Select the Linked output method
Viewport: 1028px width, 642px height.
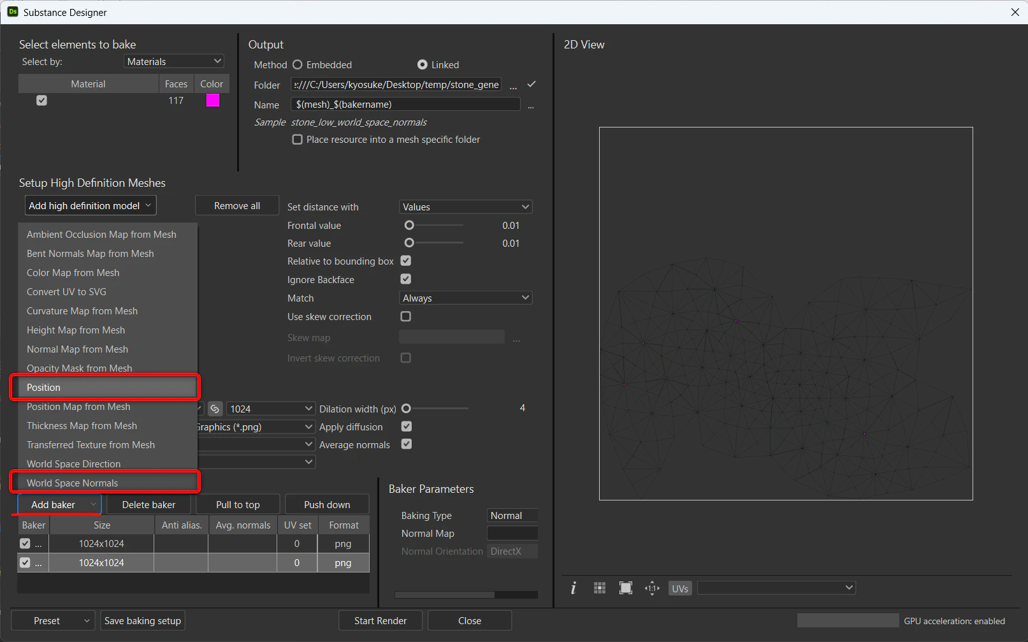point(423,65)
